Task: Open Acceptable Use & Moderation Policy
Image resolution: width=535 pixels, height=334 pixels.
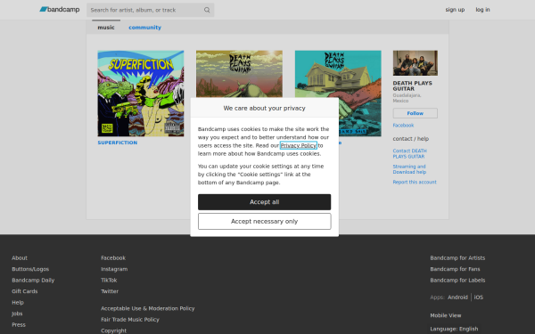Action: point(147,308)
